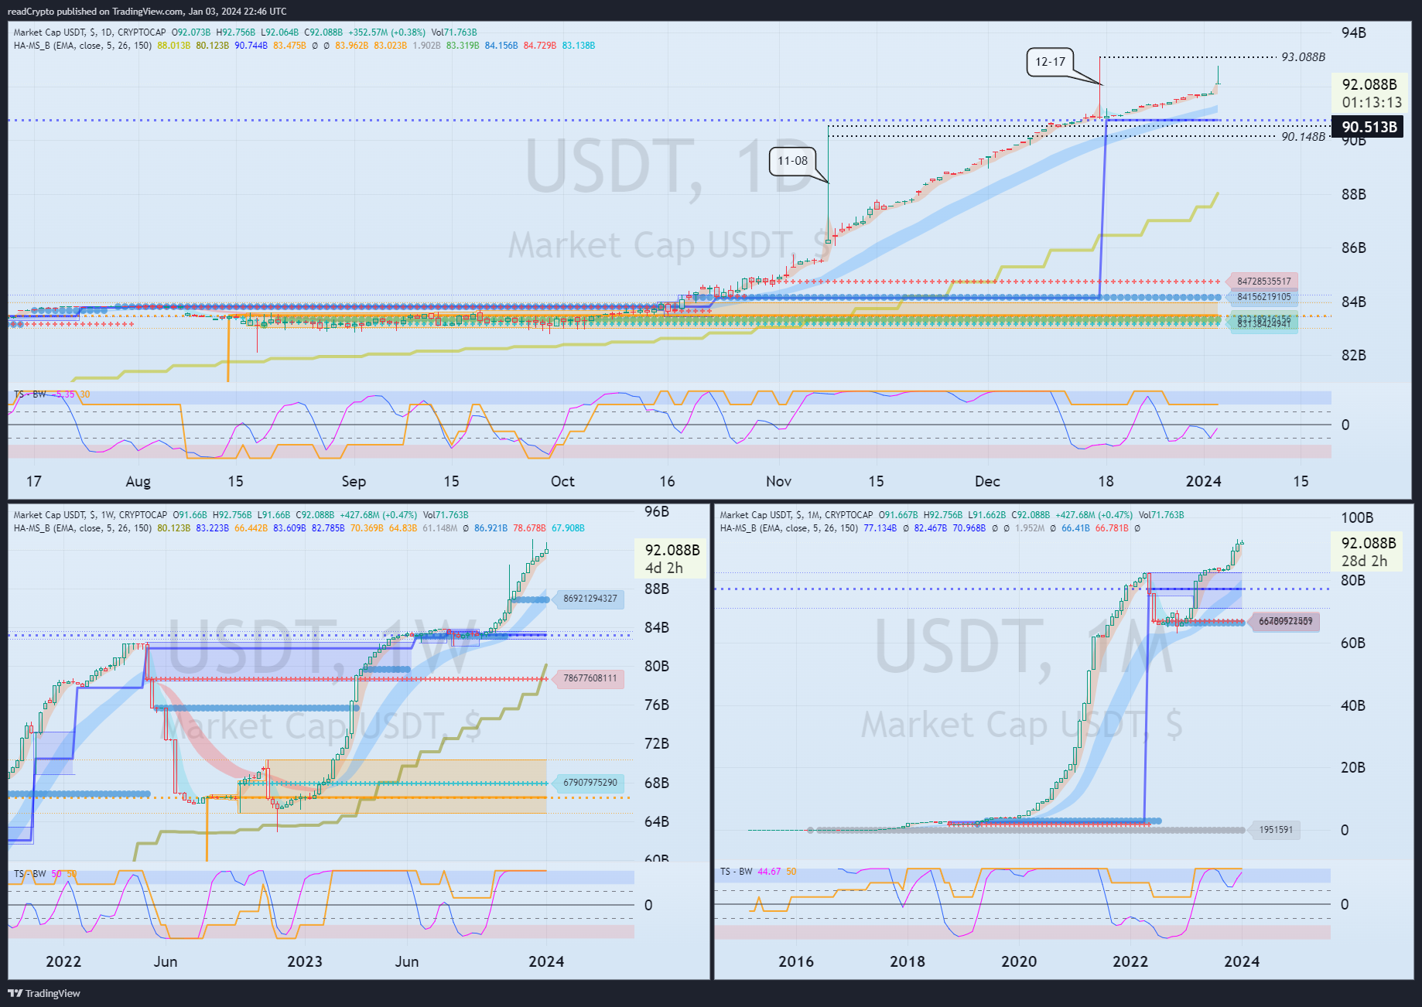1422x1007 pixels.
Task: Click 2020 on the monthly time axis
Action: pyautogui.click(x=1019, y=961)
